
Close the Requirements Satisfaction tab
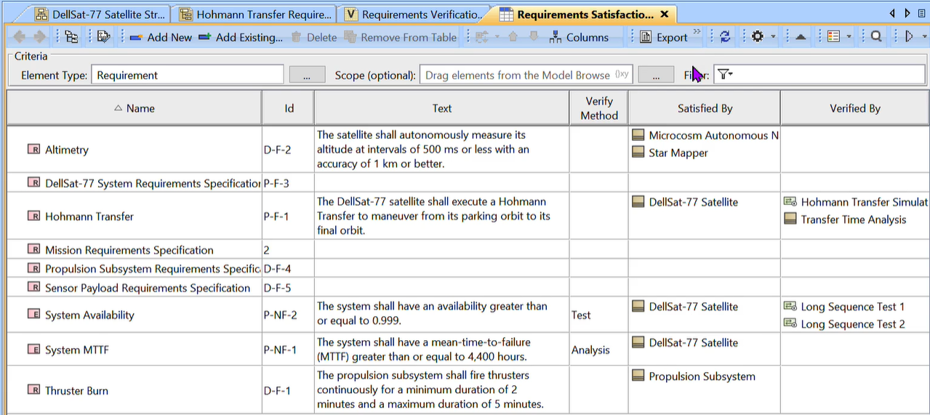665,15
